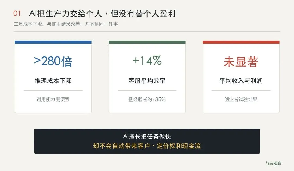Click the blue color bar atop first card
The image size is (294, 171).
tap(53, 42)
